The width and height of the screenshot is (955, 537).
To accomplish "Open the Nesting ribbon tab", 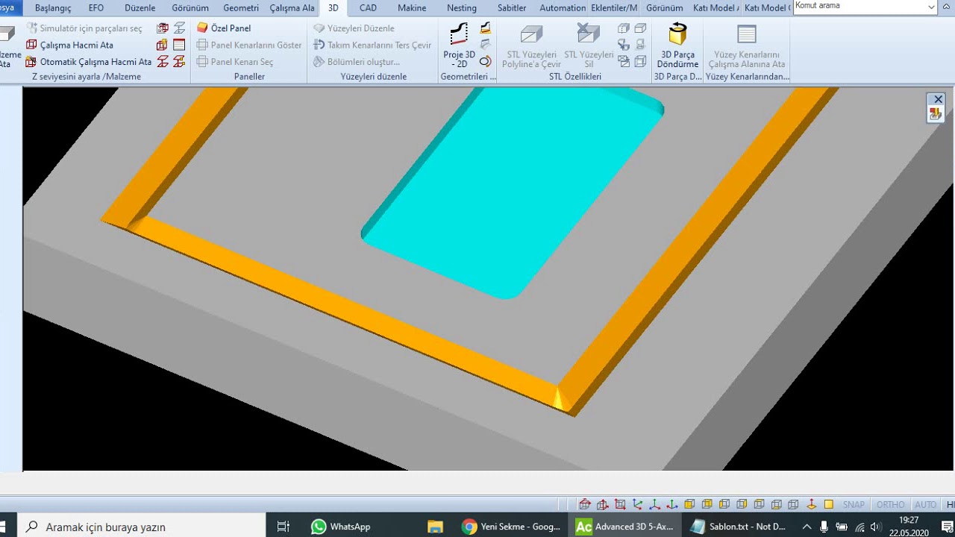I will (x=461, y=7).
